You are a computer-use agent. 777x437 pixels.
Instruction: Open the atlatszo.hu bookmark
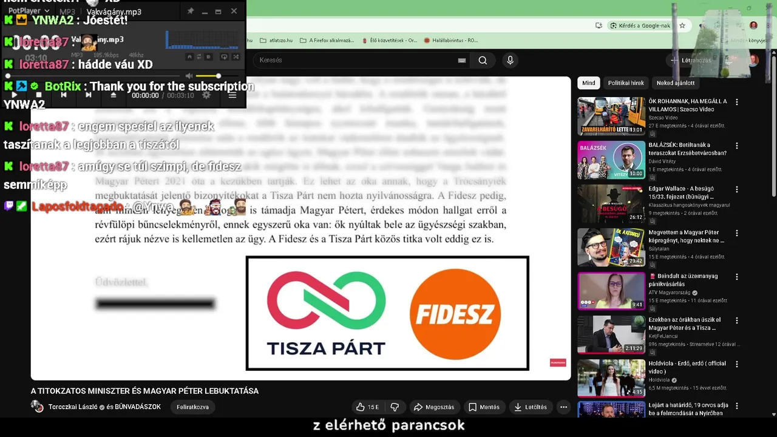pyautogui.click(x=276, y=41)
